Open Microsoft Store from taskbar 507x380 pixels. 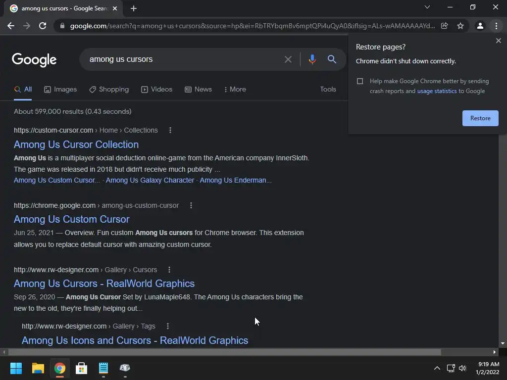(82, 368)
